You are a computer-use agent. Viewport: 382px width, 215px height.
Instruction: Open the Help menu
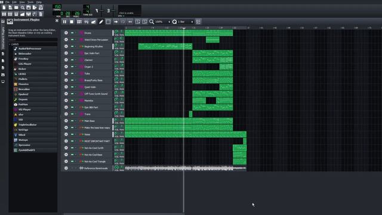point(39,2)
